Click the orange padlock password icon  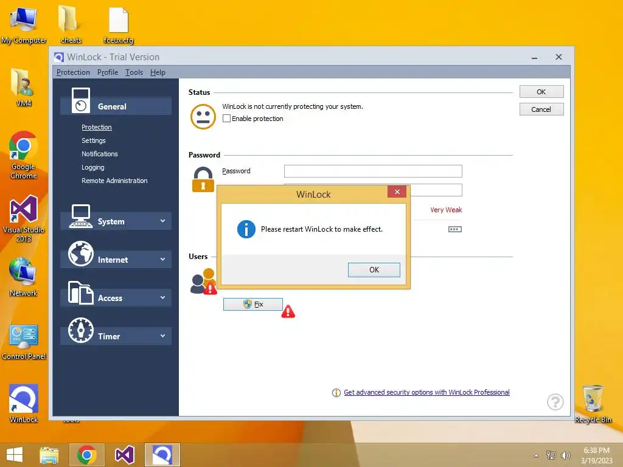click(203, 179)
